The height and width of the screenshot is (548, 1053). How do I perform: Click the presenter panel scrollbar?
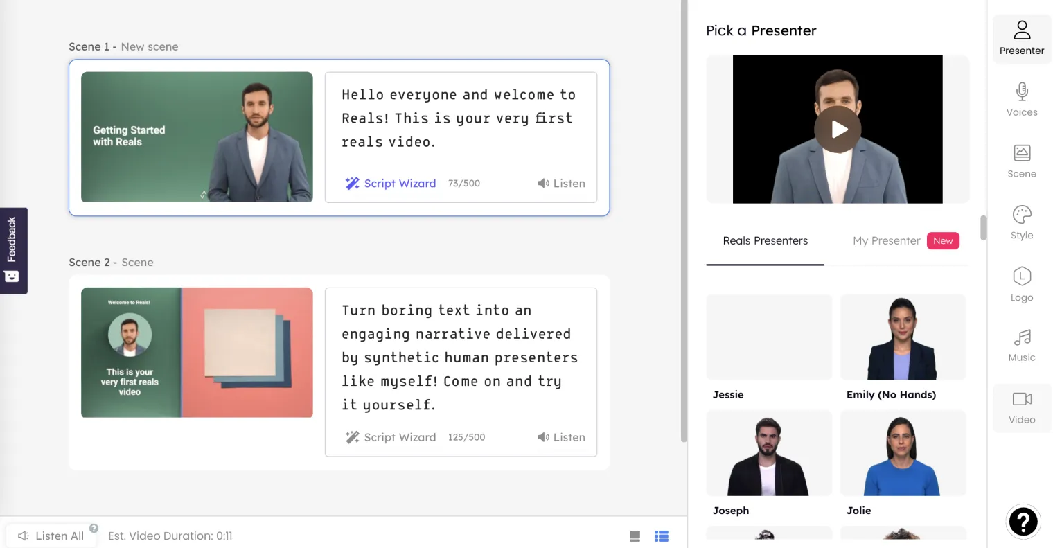(983, 228)
